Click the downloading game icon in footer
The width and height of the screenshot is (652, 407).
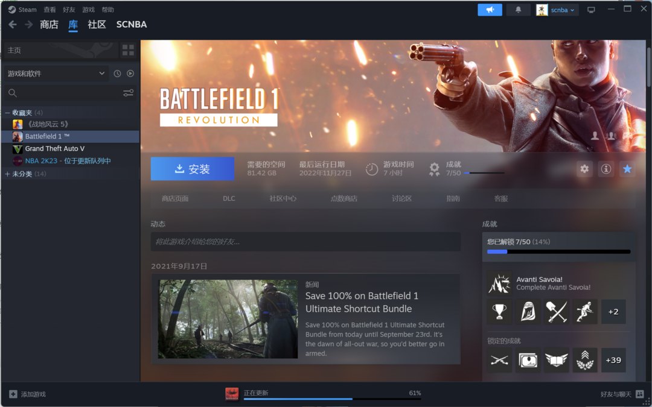click(232, 394)
